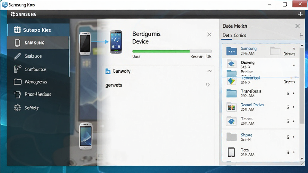
Task: Switch to the Det S Cortics tab
Action: [234, 35]
